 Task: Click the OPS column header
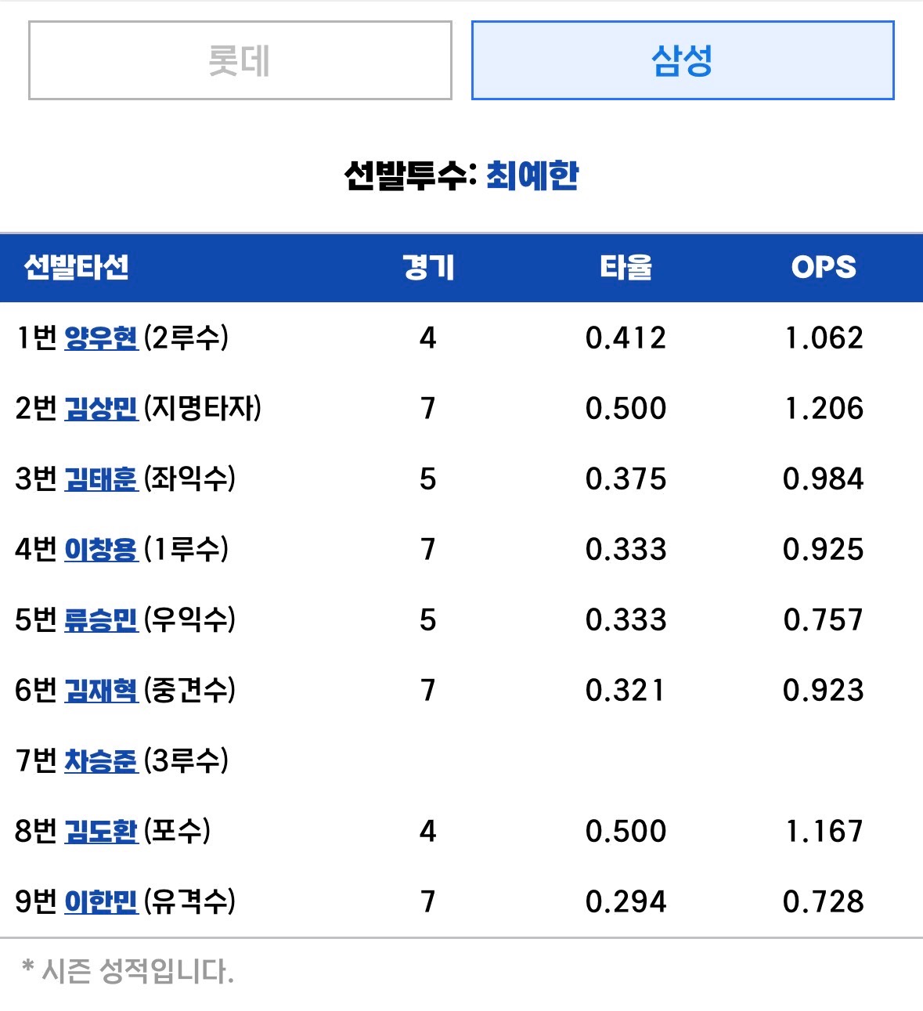(824, 268)
